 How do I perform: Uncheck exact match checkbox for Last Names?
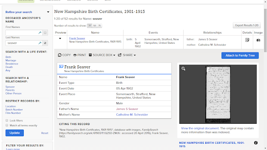point(45,43)
